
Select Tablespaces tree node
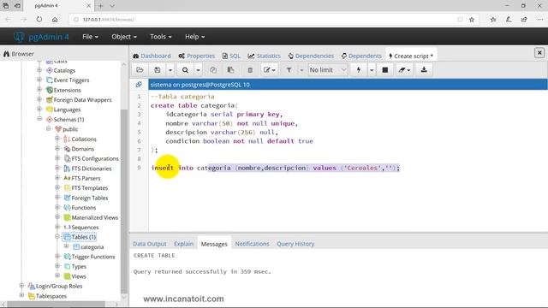click(51, 296)
